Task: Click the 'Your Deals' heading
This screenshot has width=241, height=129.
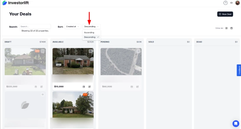Action: point(20,14)
